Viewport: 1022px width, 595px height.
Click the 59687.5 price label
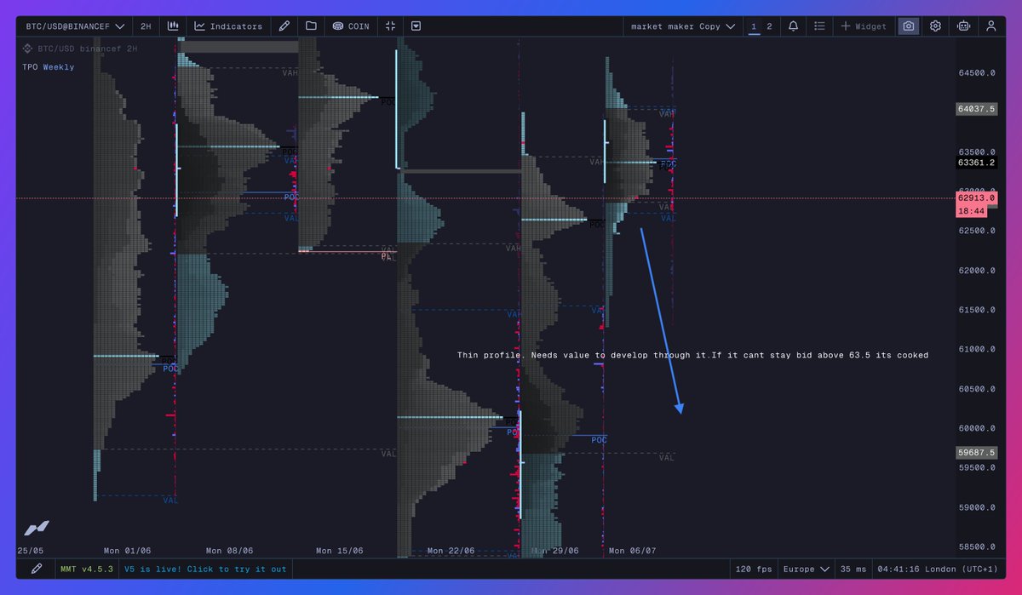[x=977, y=453]
